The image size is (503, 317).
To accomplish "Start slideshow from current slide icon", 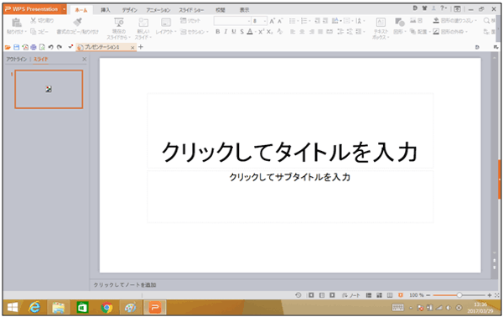I will pyautogui.click(x=119, y=22).
